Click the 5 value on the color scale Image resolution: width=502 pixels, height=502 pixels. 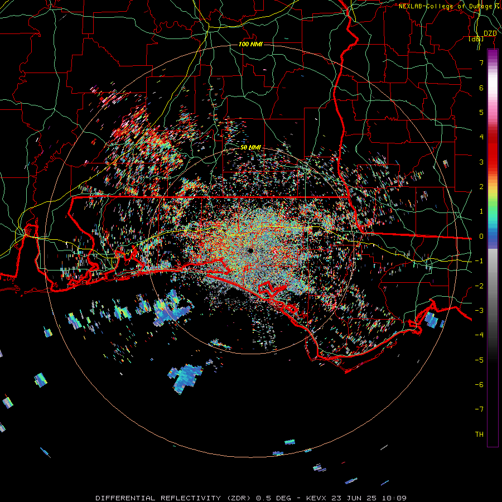point(481,112)
